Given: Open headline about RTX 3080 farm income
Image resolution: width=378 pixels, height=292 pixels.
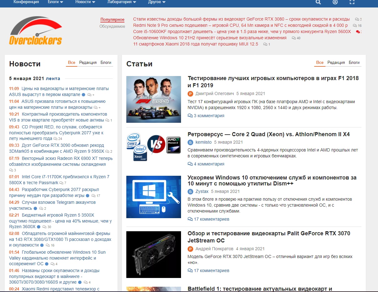Looking at the screenshot, I should tap(241, 19).
